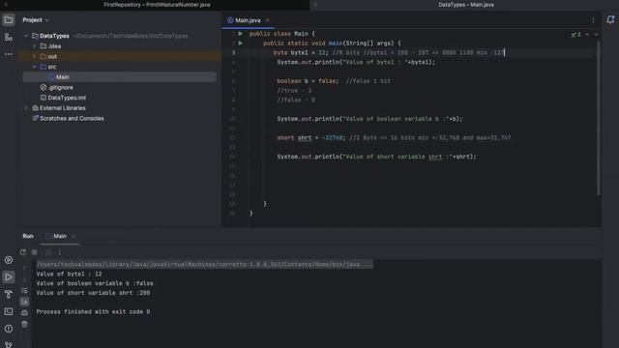Toggle soft-wrap in Run console

coord(24,291)
